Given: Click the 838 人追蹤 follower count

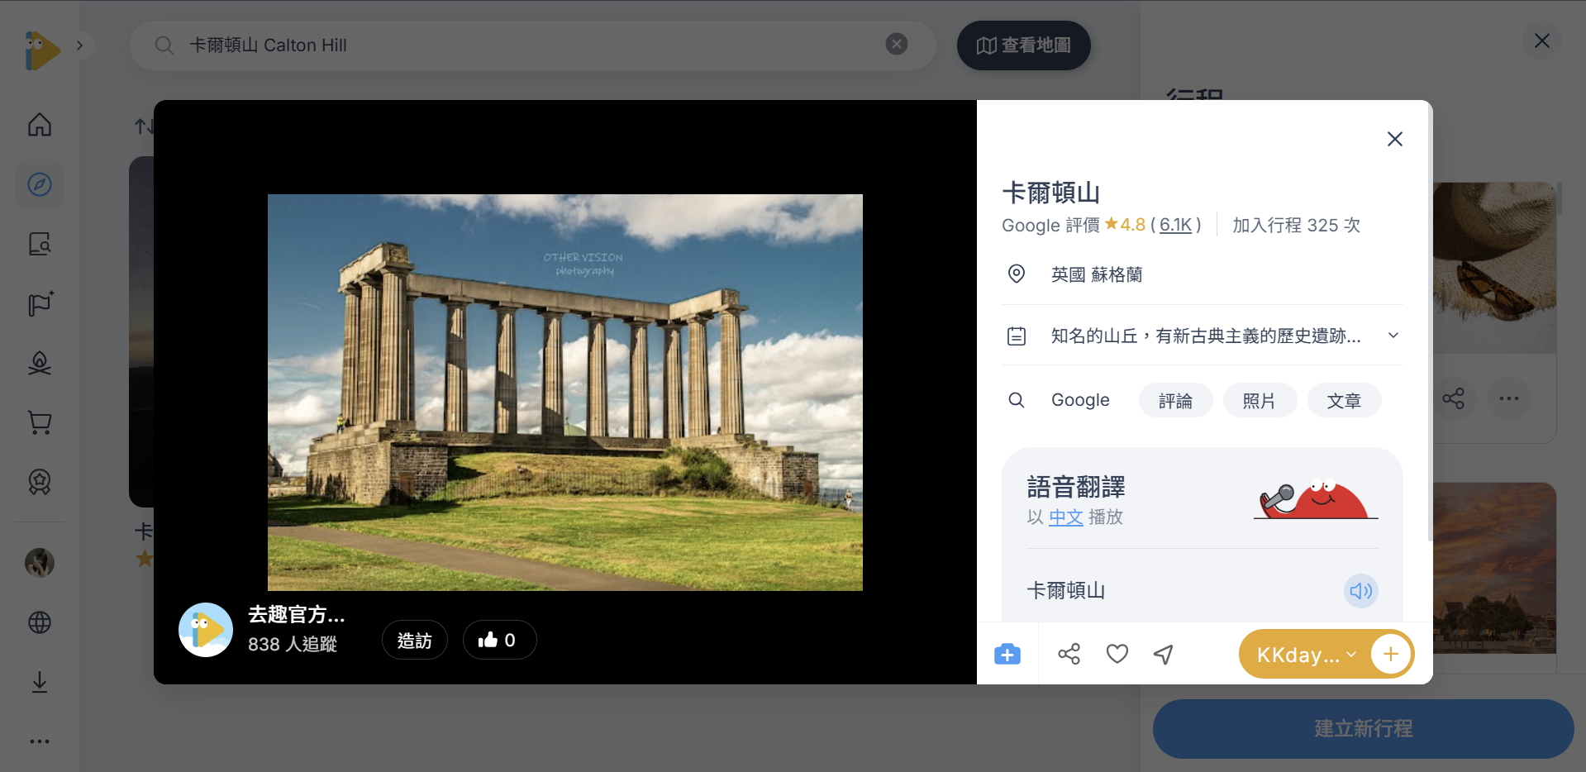Looking at the screenshot, I should point(293,645).
